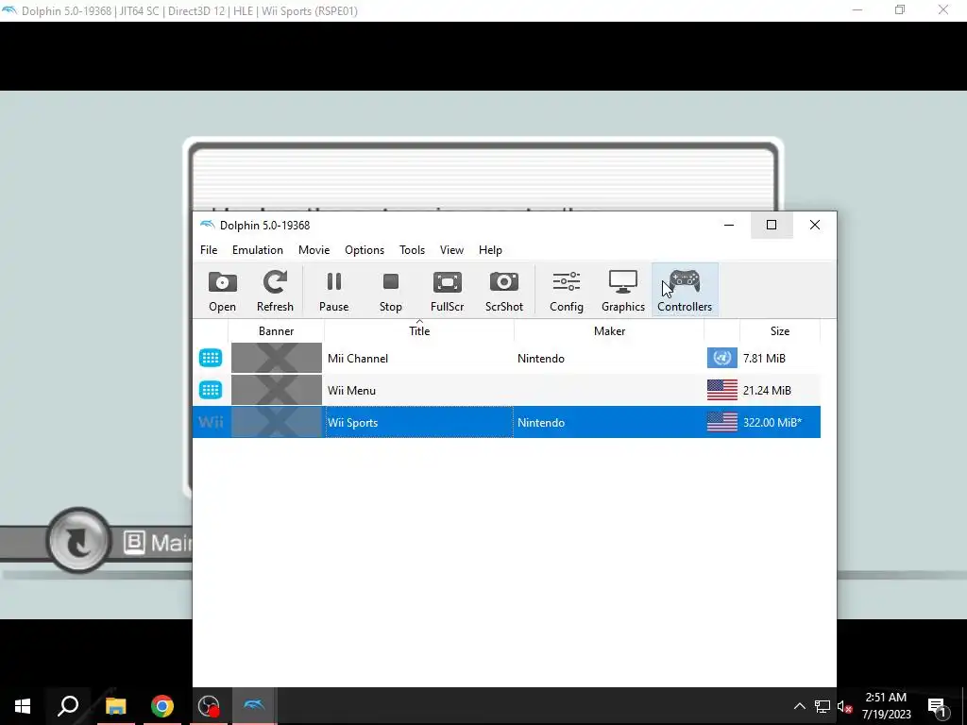Sort the list by Size column
Image resolution: width=967 pixels, height=725 pixels.
(x=779, y=331)
